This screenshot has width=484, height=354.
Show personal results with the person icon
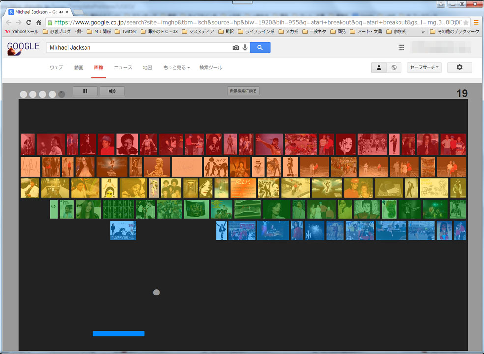(x=379, y=67)
